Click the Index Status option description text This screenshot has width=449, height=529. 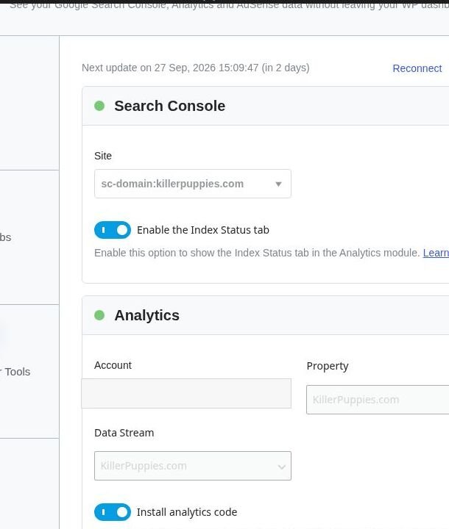click(257, 253)
